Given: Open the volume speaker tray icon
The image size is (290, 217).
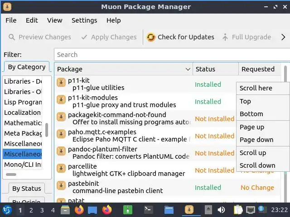Looking at the screenshot, I should pyautogui.click(x=221, y=210).
